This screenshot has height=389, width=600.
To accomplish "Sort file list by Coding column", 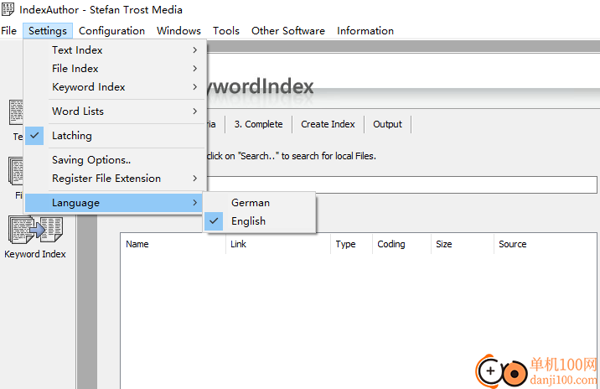I will coord(401,244).
